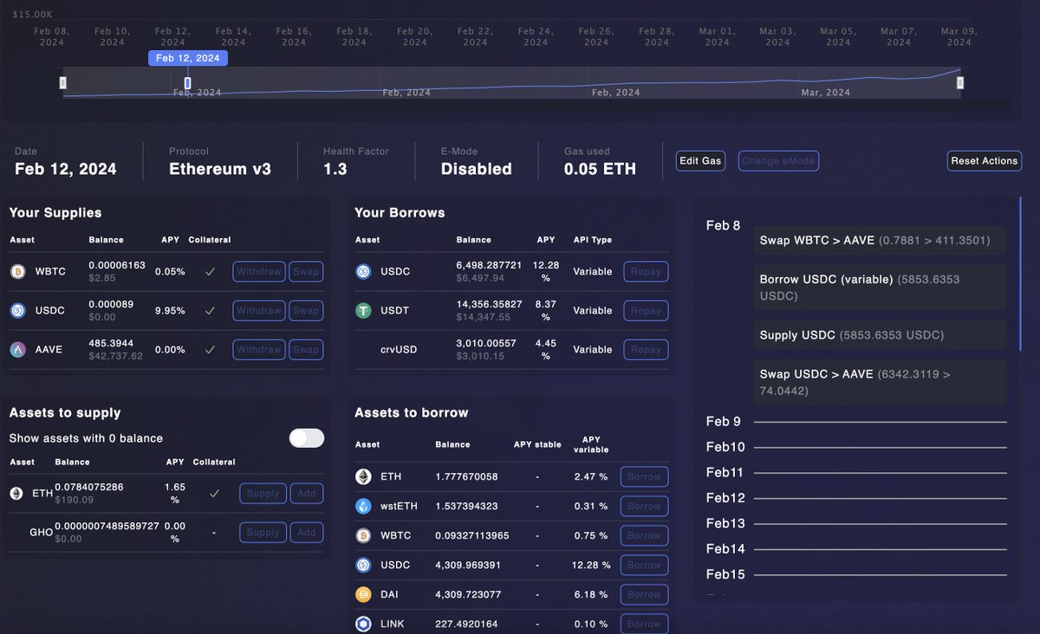
Task: Select Feb15 in the actions timeline
Action: (x=725, y=574)
